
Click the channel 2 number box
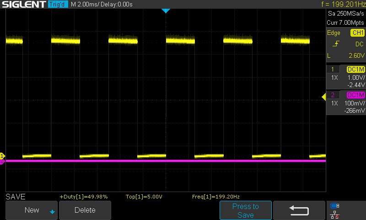tap(333, 95)
